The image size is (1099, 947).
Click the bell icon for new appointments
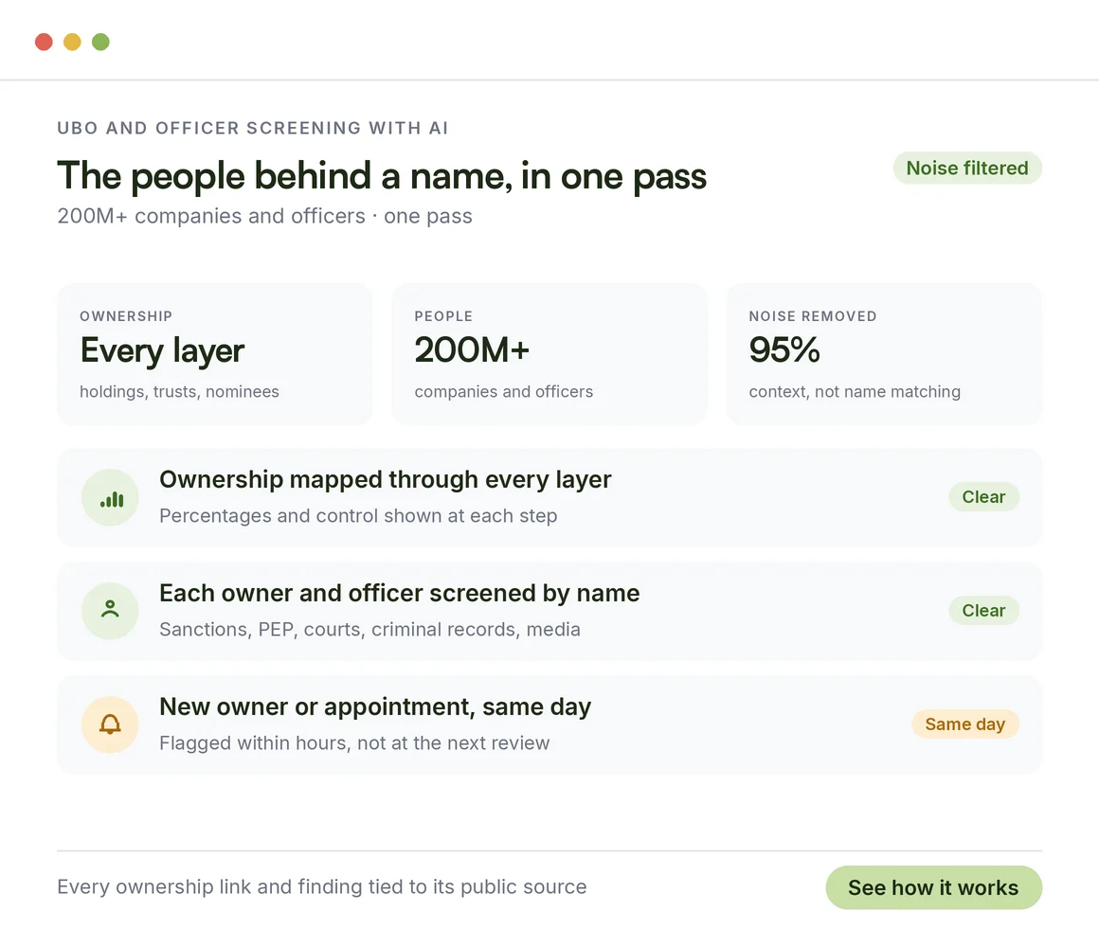[x=110, y=724]
